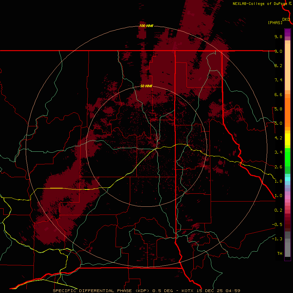The height and width of the screenshot is (293, 293).
Task: Click the 9.0 scale value
Action: 278,51
